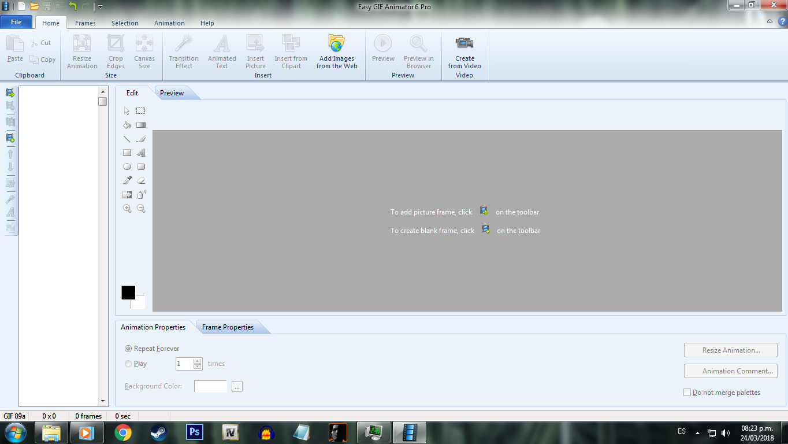Click Copy in the Clipboard group
Viewport: 788px width, 444px height.
click(43, 60)
